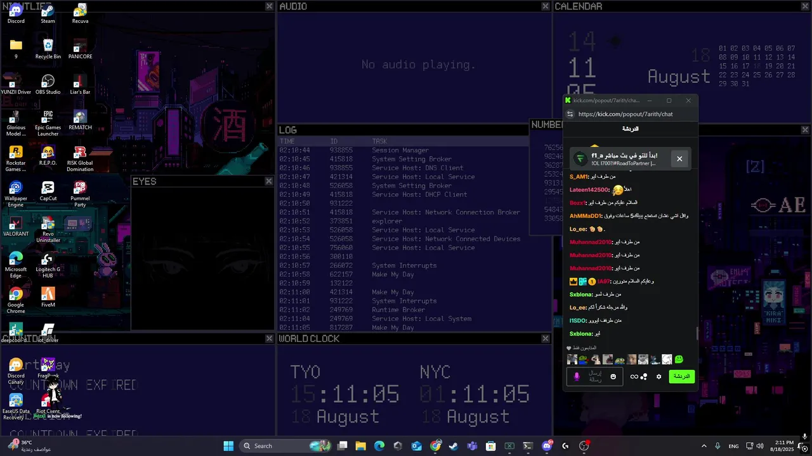Open Microsoft Store from taskbar

[x=490, y=446]
